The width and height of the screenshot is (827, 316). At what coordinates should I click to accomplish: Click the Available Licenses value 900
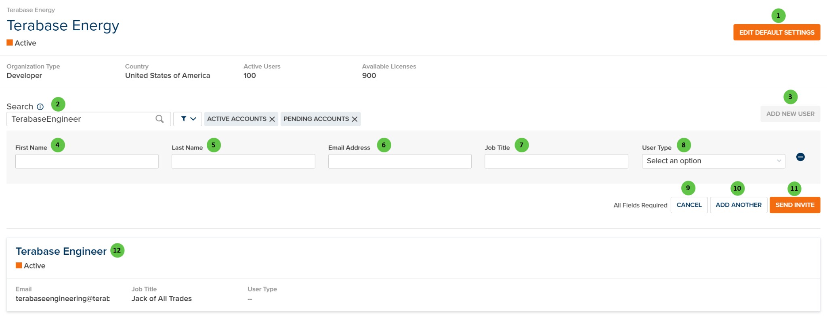(x=369, y=75)
